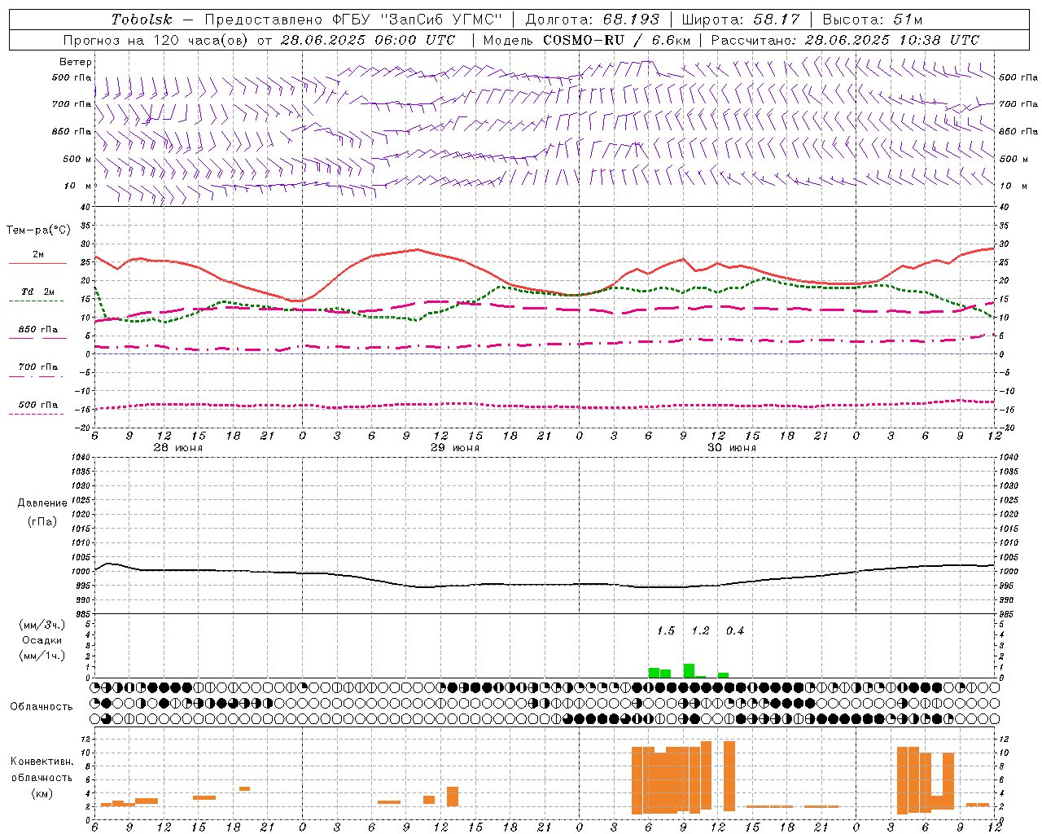Click the Давление panel label
This screenshot has width=1042, height=834.
[42, 503]
